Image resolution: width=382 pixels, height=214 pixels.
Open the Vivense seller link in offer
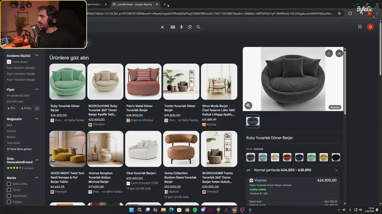[x=260, y=180]
